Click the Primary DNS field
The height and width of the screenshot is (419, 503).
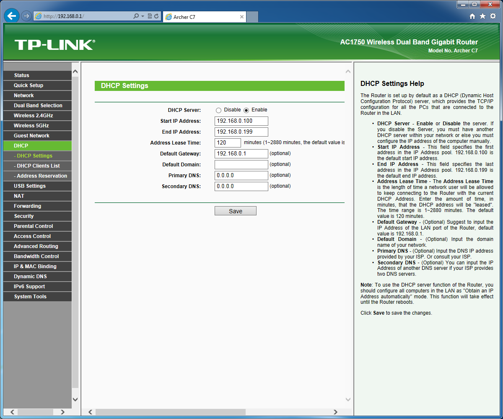click(x=241, y=176)
